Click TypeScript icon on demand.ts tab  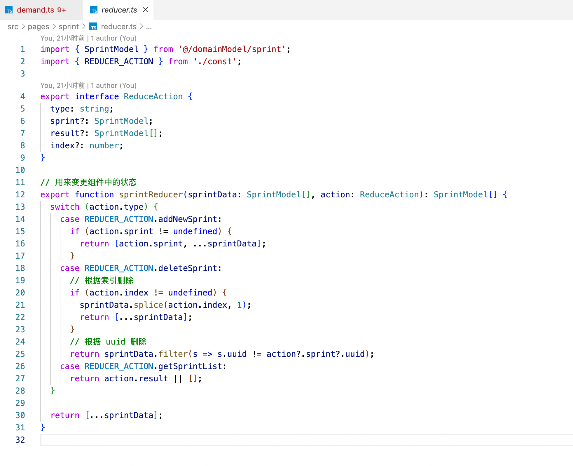tap(9, 10)
